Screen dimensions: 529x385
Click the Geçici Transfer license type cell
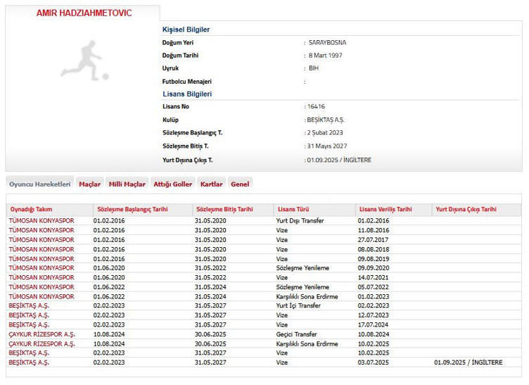pyautogui.click(x=297, y=334)
